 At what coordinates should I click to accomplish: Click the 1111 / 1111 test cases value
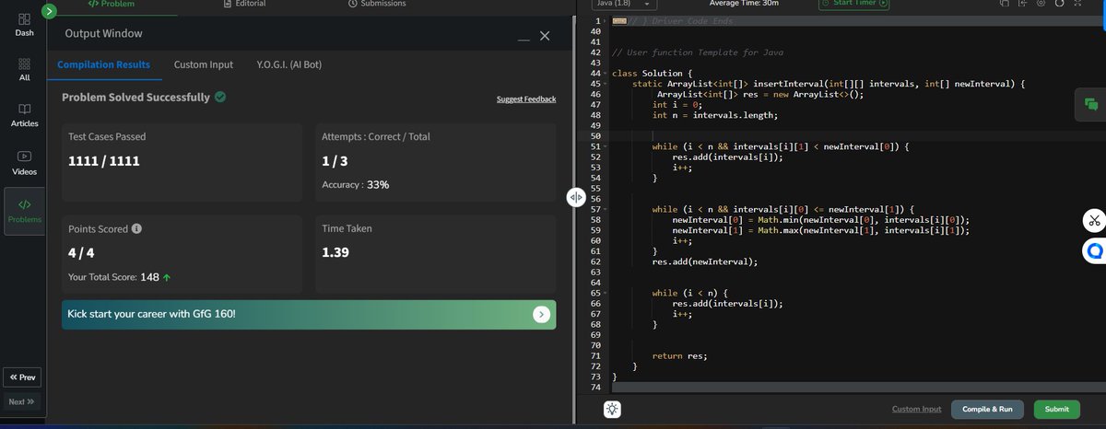(103, 162)
